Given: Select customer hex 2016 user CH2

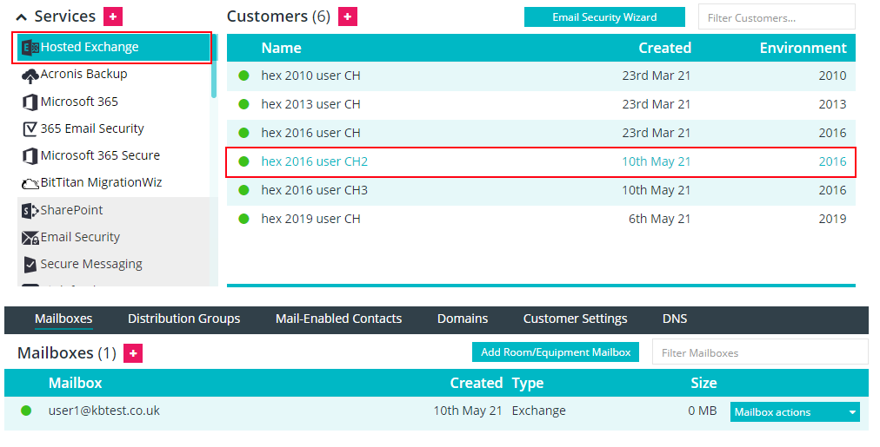Looking at the screenshot, I should coord(541,162).
